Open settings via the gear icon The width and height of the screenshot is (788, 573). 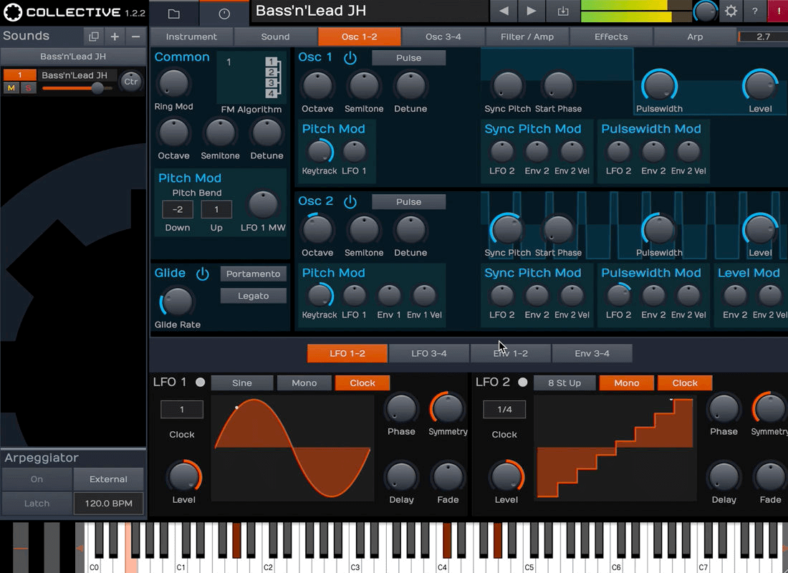pyautogui.click(x=731, y=11)
